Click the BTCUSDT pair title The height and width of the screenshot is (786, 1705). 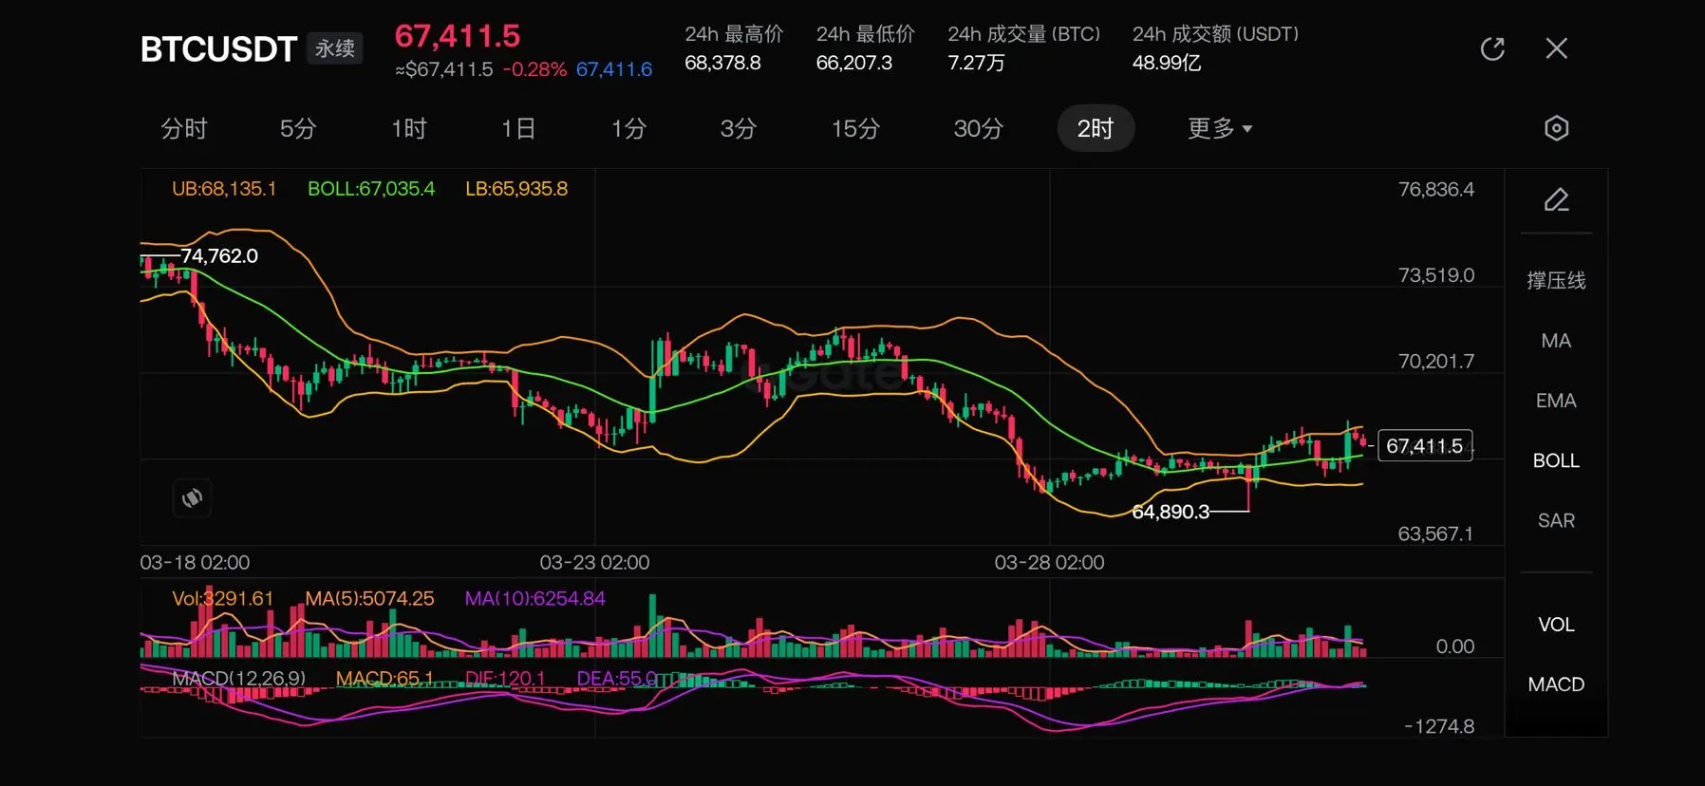point(218,49)
